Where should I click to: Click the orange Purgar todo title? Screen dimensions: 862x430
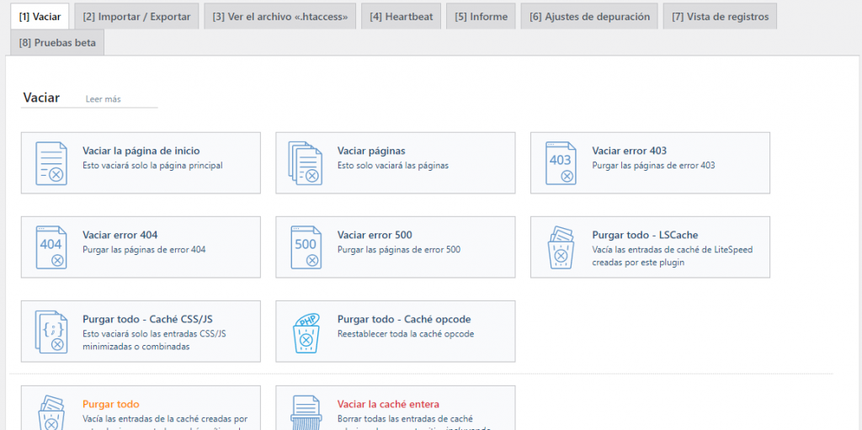click(x=111, y=404)
